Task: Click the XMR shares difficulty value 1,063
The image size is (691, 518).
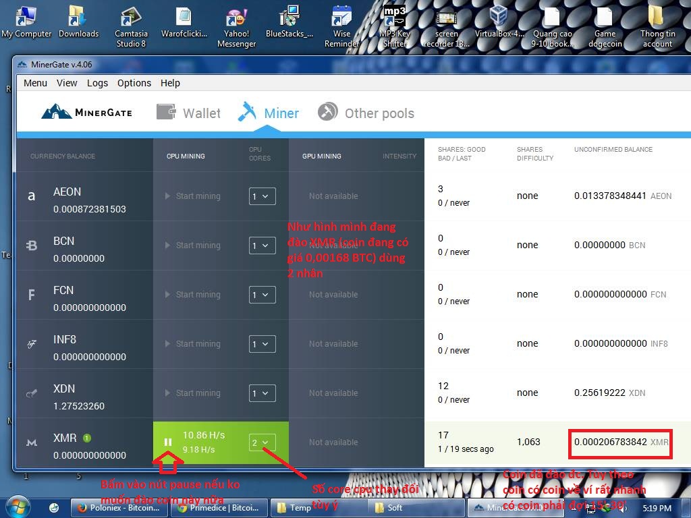Action: pyautogui.click(x=528, y=442)
